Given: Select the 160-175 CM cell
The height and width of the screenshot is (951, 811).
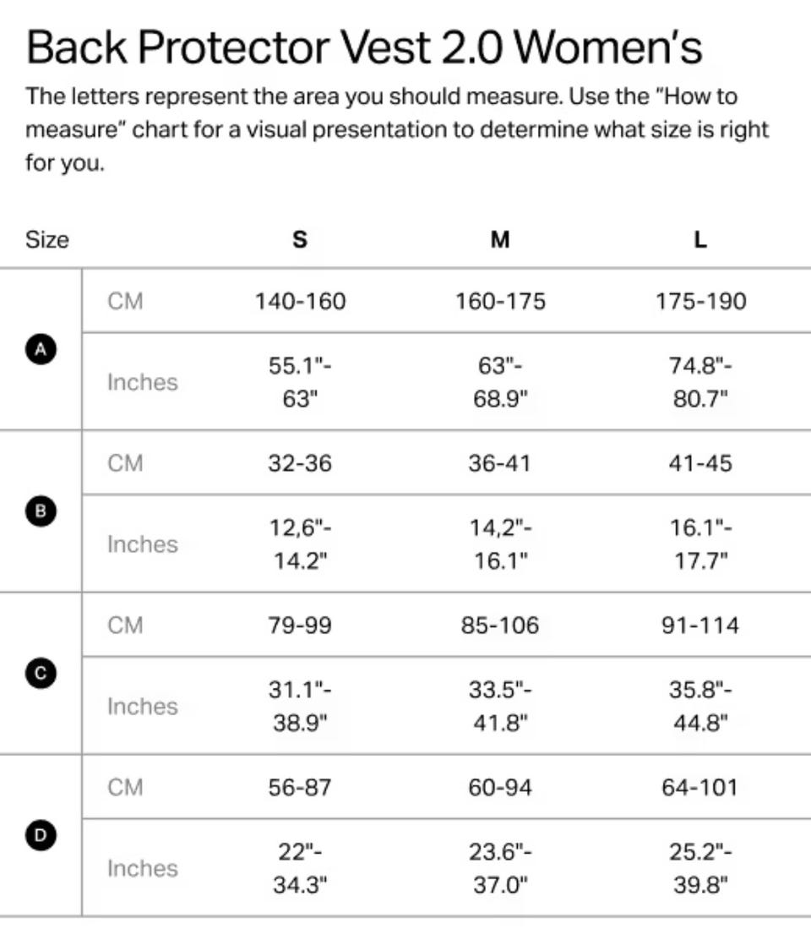Looking at the screenshot, I should pos(500,301).
